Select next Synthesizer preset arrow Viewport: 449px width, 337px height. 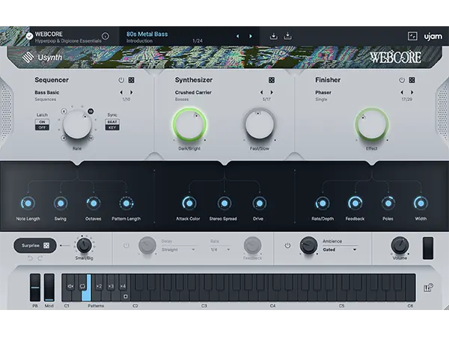point(272,92)
